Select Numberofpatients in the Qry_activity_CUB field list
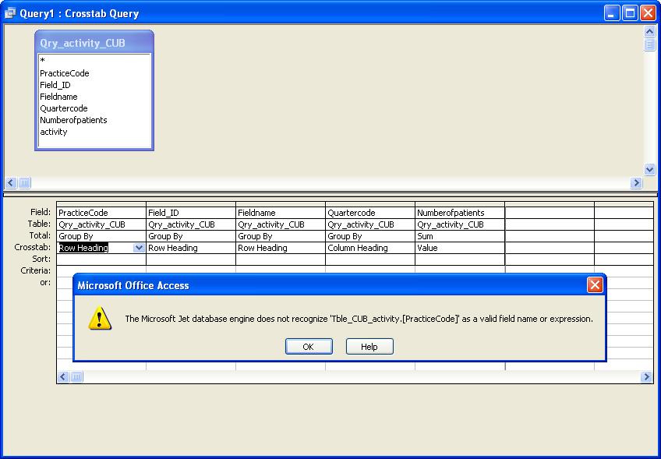The height and width of the screenshot is (459, 661). [x=73, y=120]
